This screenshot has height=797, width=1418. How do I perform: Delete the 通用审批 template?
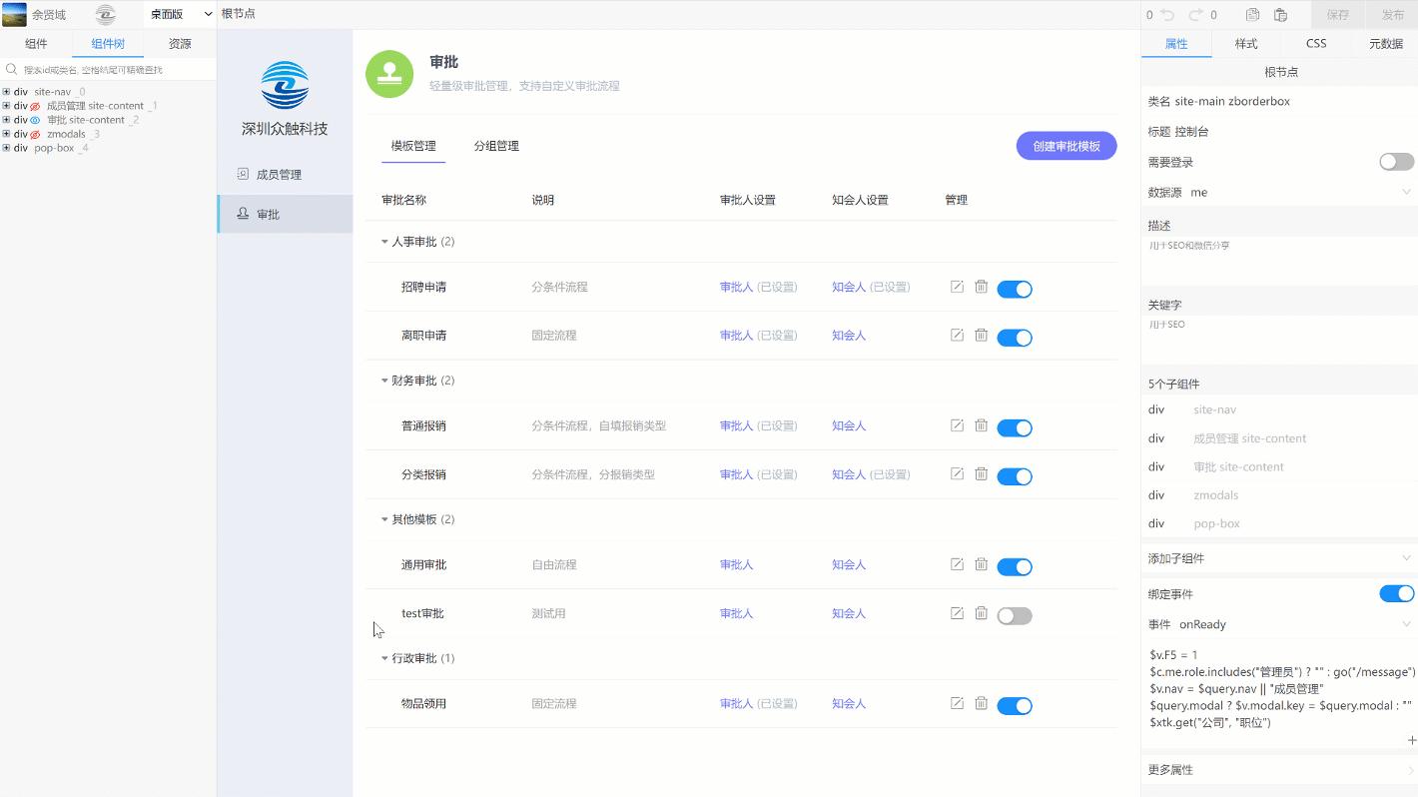pyautogui.click(x=982, y=564)
